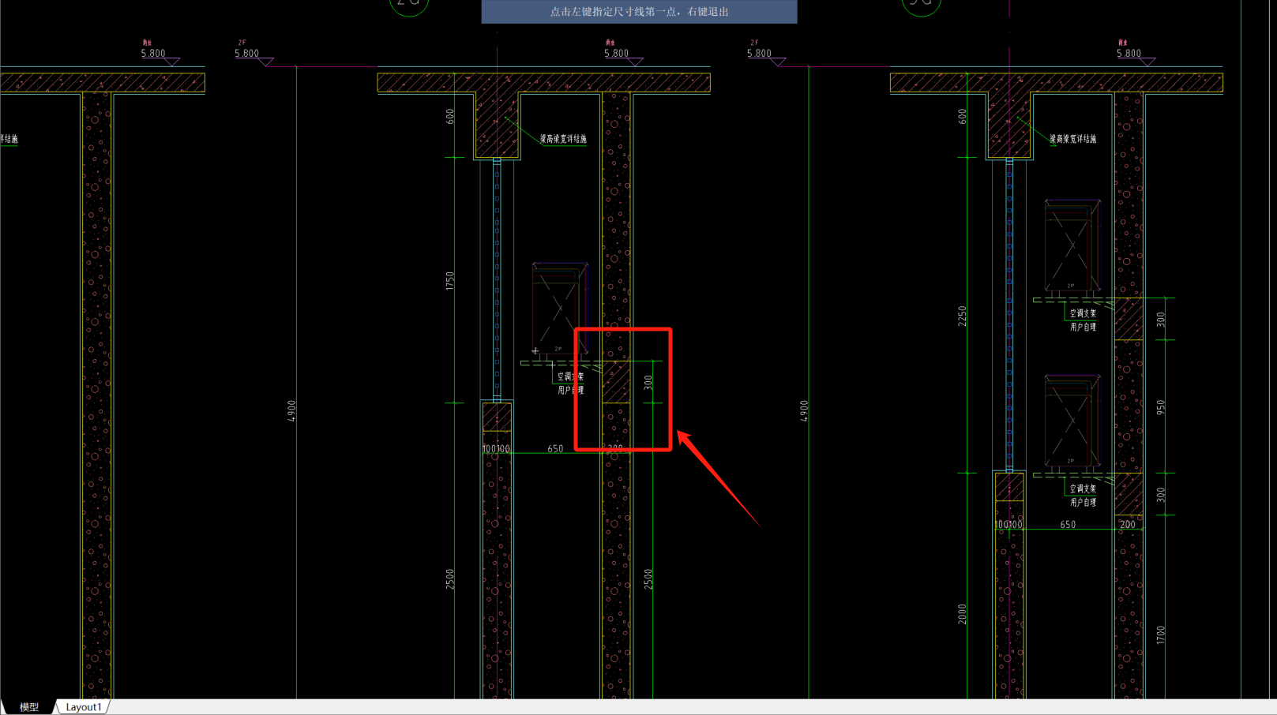This screenshot has height=715, width=1277.
Task: Select the air conditioner block beside the 2250 dimension
Action: pos(1072,246)
